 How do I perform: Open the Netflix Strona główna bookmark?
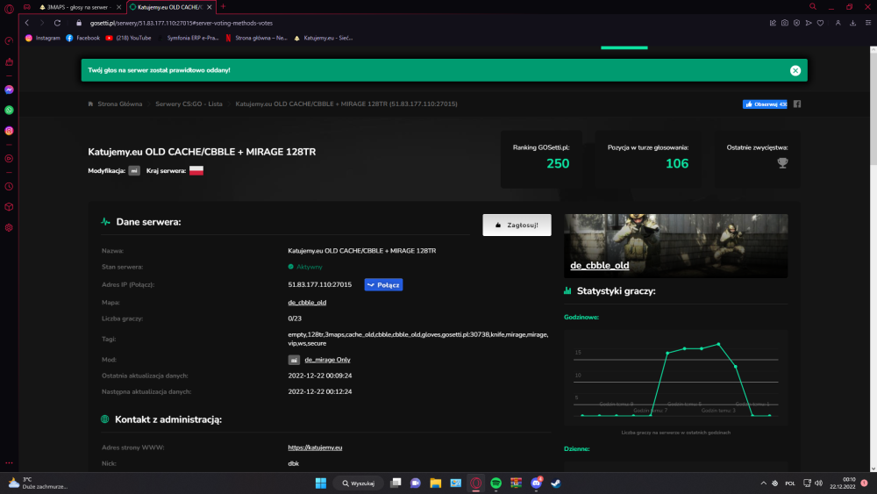tap(256, 38)
